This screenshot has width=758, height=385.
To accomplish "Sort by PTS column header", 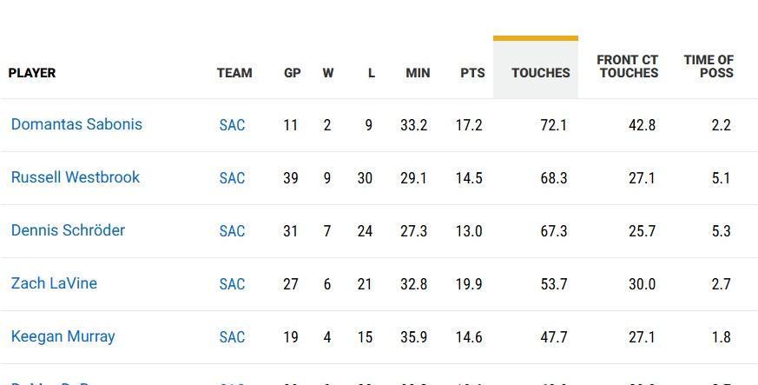I will pyautogui.click(x=472, y=73).
